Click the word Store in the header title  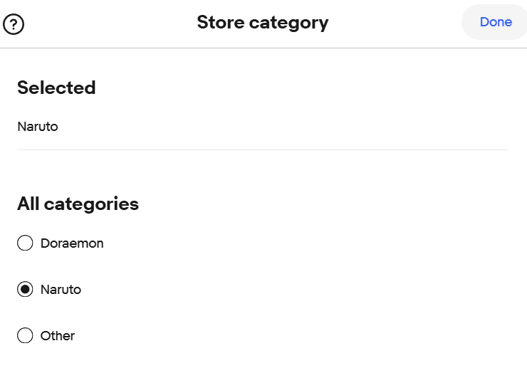221,22
